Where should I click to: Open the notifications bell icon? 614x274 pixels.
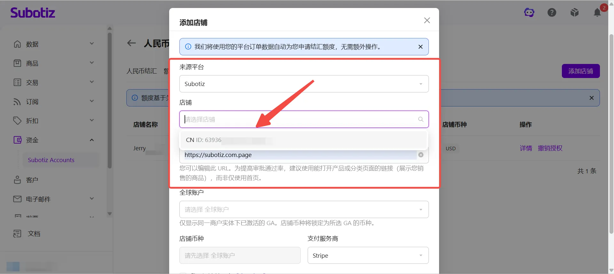pyautogui.click(x=597, y=12)
